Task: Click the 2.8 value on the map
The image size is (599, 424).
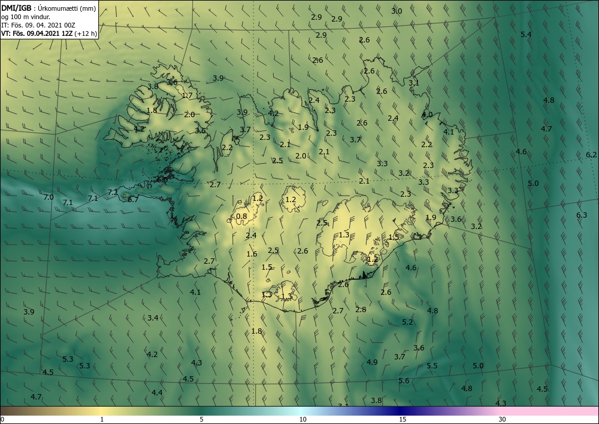Action: (x=361, y=309)
